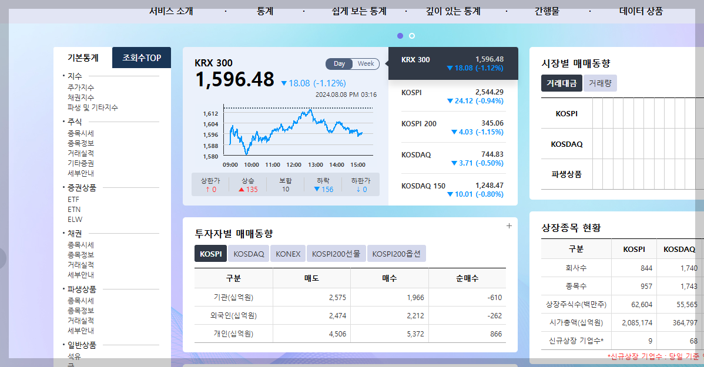The image size is (704, 367).
Task: Select the KOSPI200옵션 tab
Action: point(396,254)
